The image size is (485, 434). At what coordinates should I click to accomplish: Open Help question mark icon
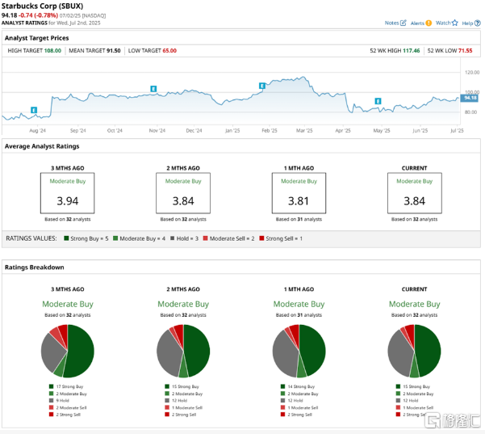tap(478, 23)
